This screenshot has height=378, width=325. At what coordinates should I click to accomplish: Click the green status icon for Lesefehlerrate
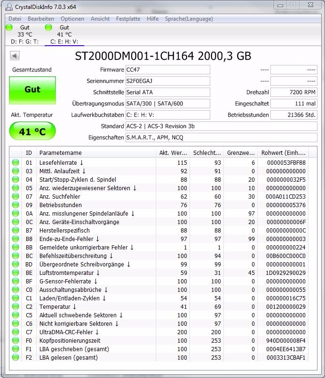point(16,162)
